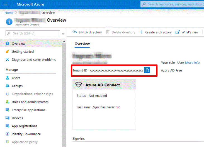
Task: Click the Azure AD Connect card title
Action: pyautogui.click(x=103, y=85)
